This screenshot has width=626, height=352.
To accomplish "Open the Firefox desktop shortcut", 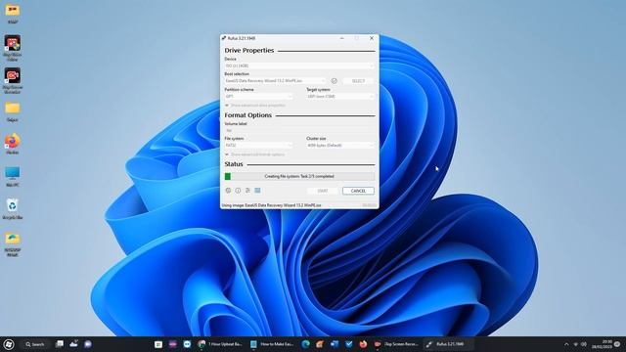I will tap(13, 141).
